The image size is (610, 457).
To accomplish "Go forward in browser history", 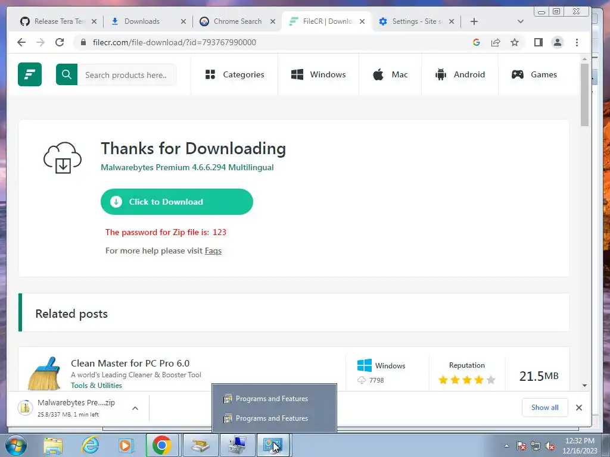I will click(41, 42).
